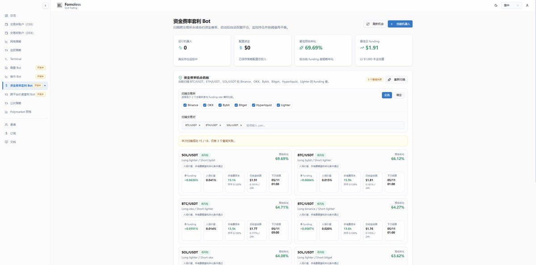Click the 64.27% annualized value
536x265 pixels.
click(x=398, y=207)
